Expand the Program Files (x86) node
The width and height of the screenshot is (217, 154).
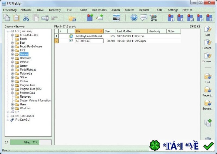pos(12,89)
